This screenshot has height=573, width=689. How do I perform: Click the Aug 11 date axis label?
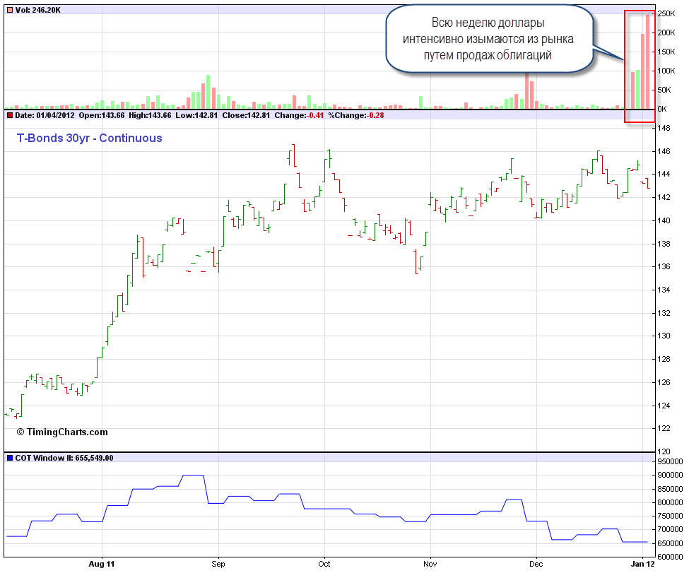(x=102, y=564)
